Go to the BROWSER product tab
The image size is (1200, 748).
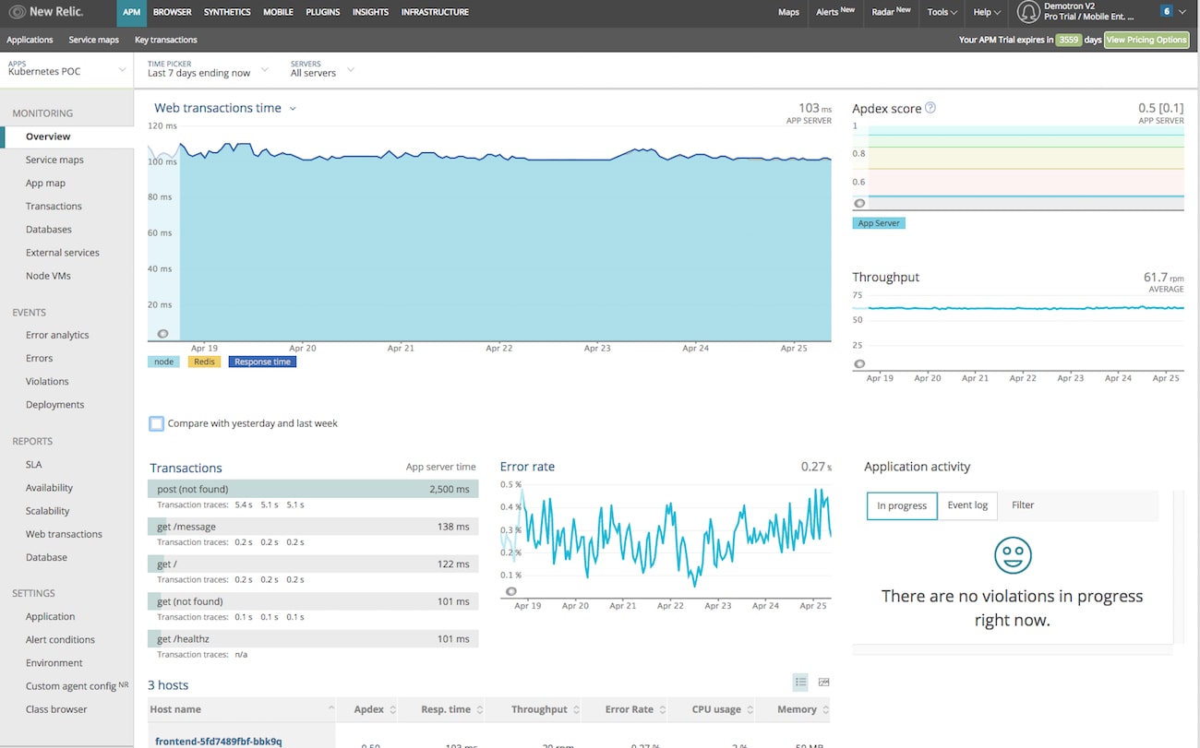(172, 13)
